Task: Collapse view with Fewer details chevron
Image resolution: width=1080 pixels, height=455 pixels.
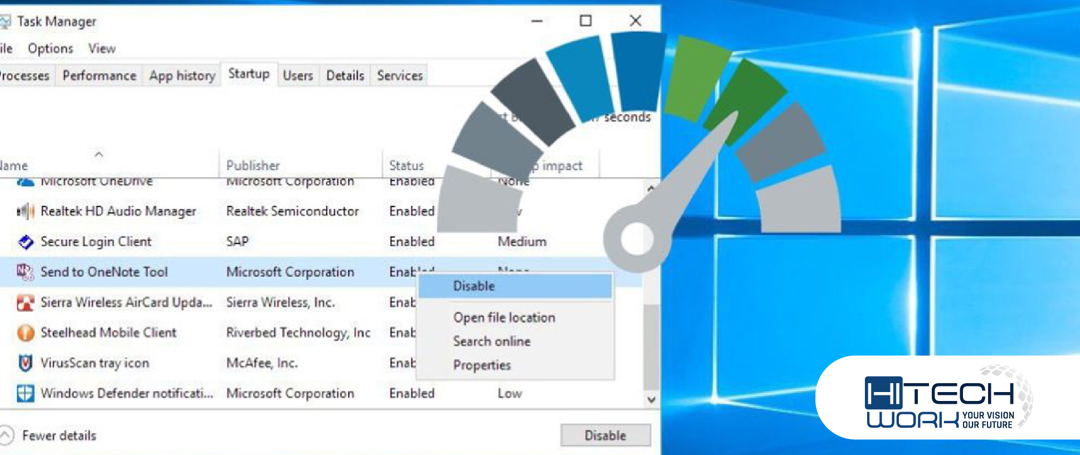Action: pyautogui.click(x=6, y=436)
